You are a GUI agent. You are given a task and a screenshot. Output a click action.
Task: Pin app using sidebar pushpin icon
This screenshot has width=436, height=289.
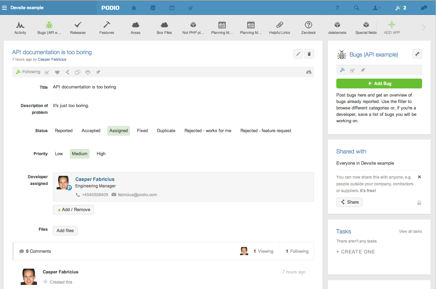(363, 70)
